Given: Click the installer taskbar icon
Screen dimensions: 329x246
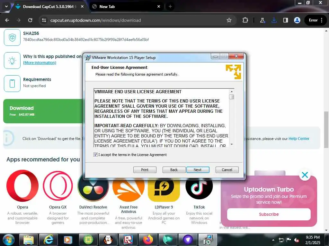Looking at the screenshot, I should pyautogui.click(x=208, y=240).
